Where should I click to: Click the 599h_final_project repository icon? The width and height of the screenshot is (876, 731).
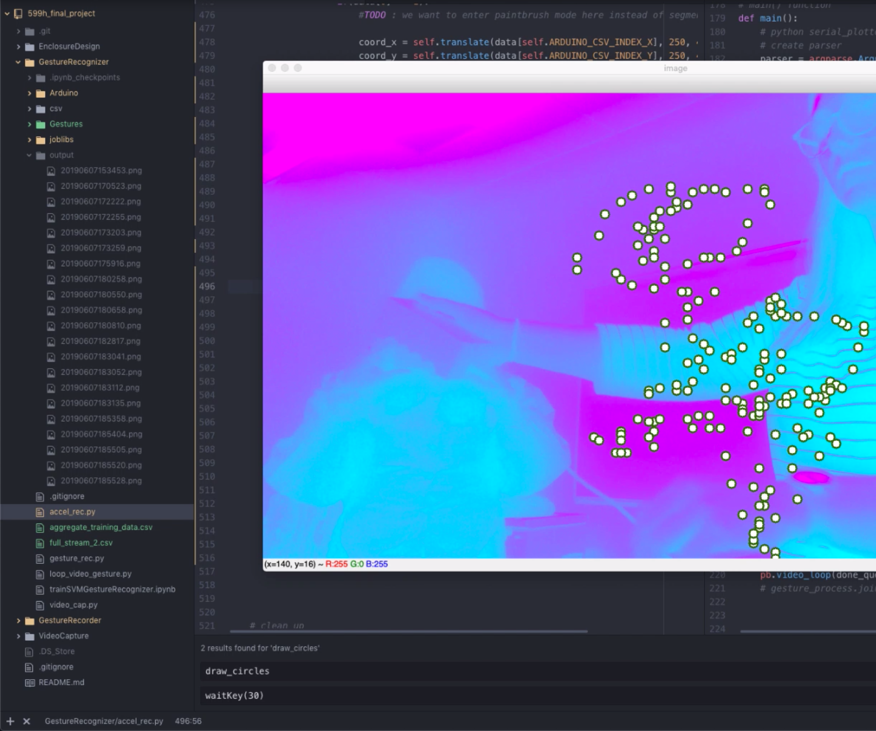click(x=18, y=14)
